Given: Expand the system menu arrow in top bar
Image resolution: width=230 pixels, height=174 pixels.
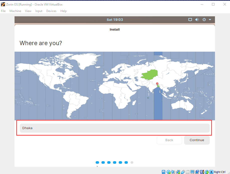Looking at the screenshot, I should (x=210, y=20).
